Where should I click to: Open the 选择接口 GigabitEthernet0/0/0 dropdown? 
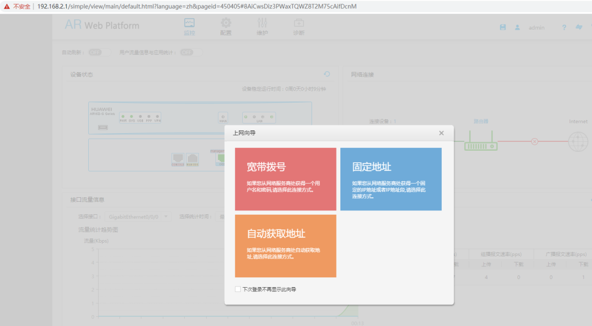tap(138, 216)
